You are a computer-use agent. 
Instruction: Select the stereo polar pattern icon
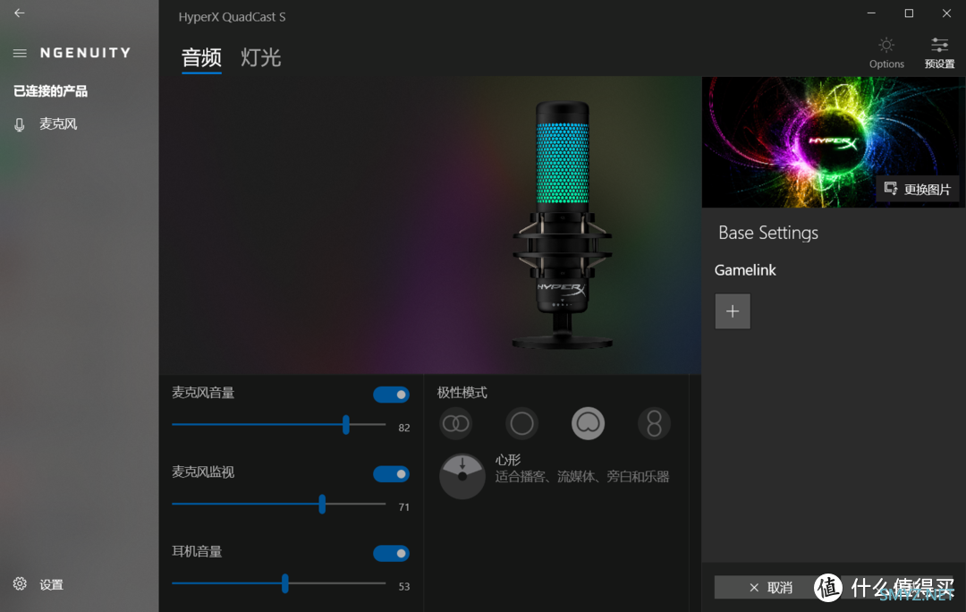tap(456, 423)
